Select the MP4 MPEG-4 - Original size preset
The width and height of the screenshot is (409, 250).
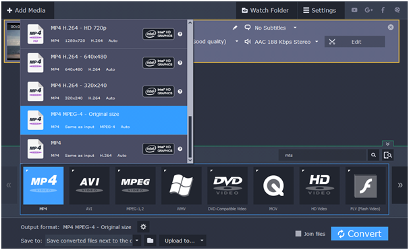point(104,121)
